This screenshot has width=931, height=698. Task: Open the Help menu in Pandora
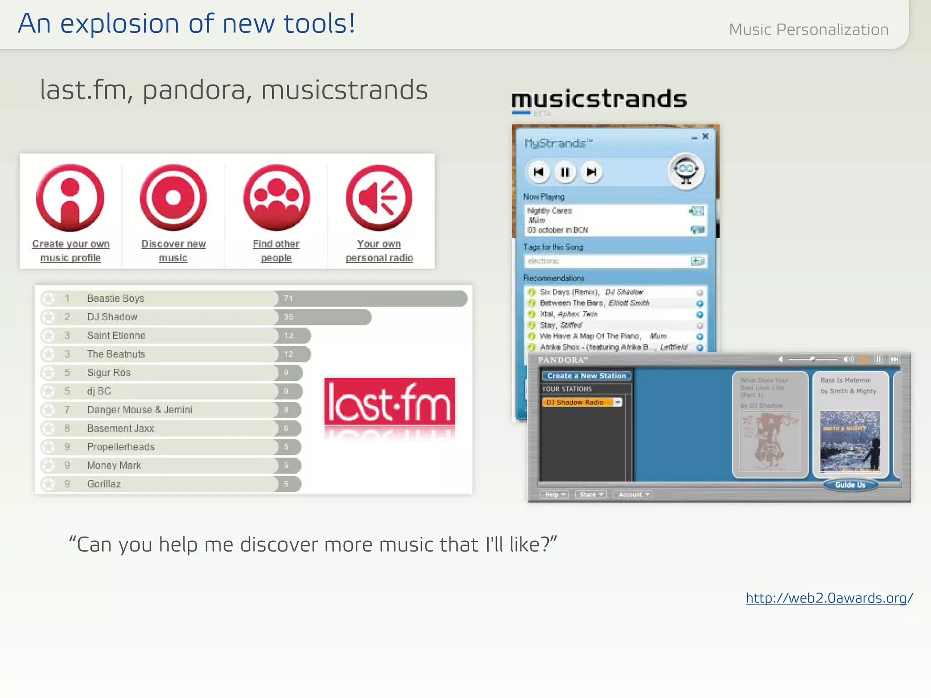click(554, 494)
